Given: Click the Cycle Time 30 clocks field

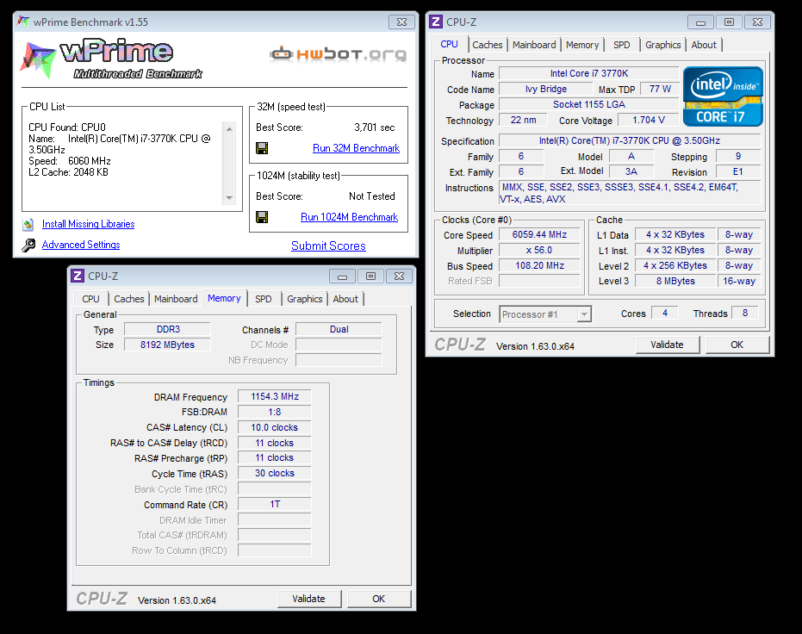Looking at the screenshot, I should click(x=275, y=474).
